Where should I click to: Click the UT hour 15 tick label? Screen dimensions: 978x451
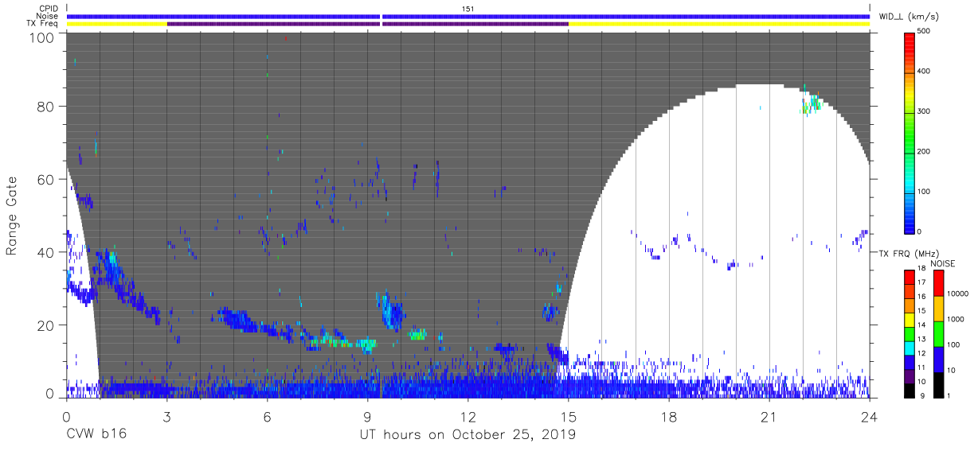[x=568, y=416]
